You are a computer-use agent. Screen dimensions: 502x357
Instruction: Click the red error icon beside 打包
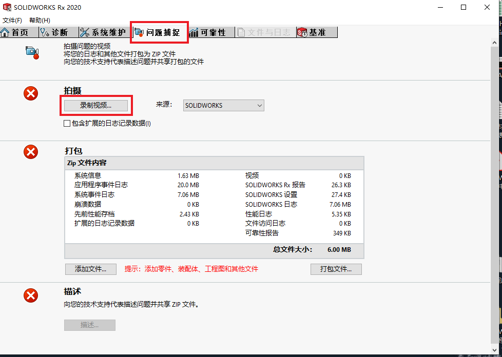coord(31,152)
